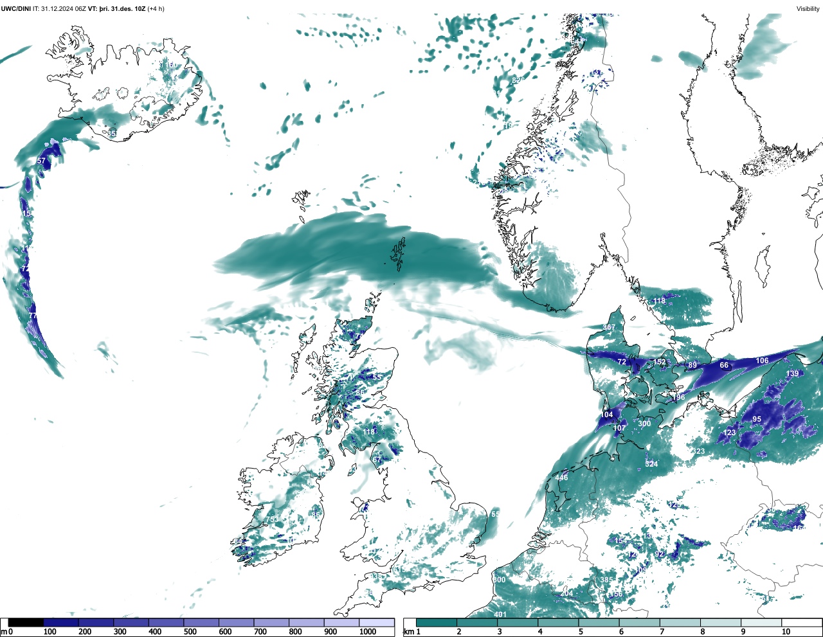
Task: Click the '367' visibility value over northern Jutland
Action: click(x=609, y=327)
